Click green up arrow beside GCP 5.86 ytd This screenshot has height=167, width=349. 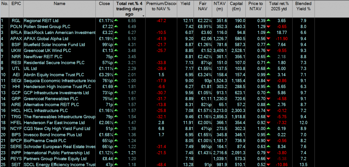(x=269, y=93)
